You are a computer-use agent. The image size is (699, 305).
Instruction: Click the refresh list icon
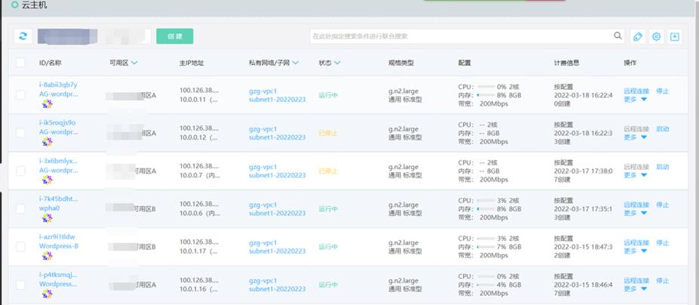(x=23, y=36)
